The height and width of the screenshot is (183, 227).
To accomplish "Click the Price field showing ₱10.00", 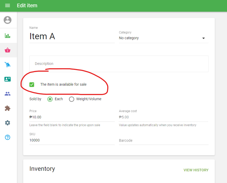I will coord(72,117).
